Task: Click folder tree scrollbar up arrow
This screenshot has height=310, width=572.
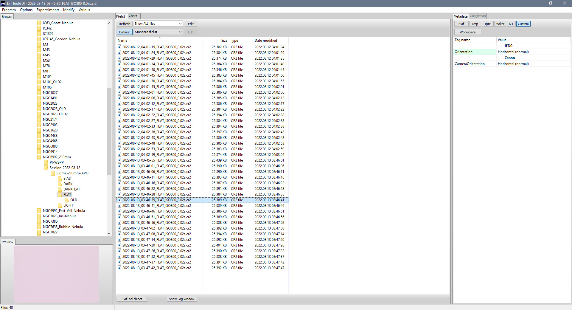Action: click(x=109, y=23)
